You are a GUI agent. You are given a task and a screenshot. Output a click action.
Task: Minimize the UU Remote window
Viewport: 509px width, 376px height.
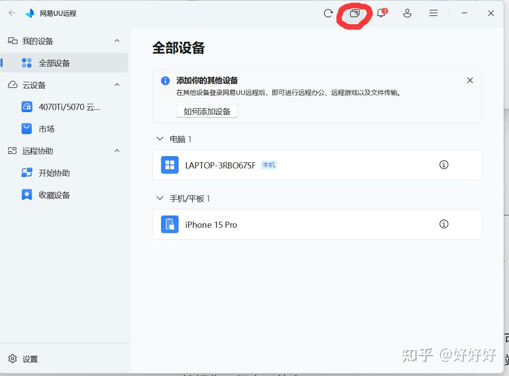coord(465,13)
